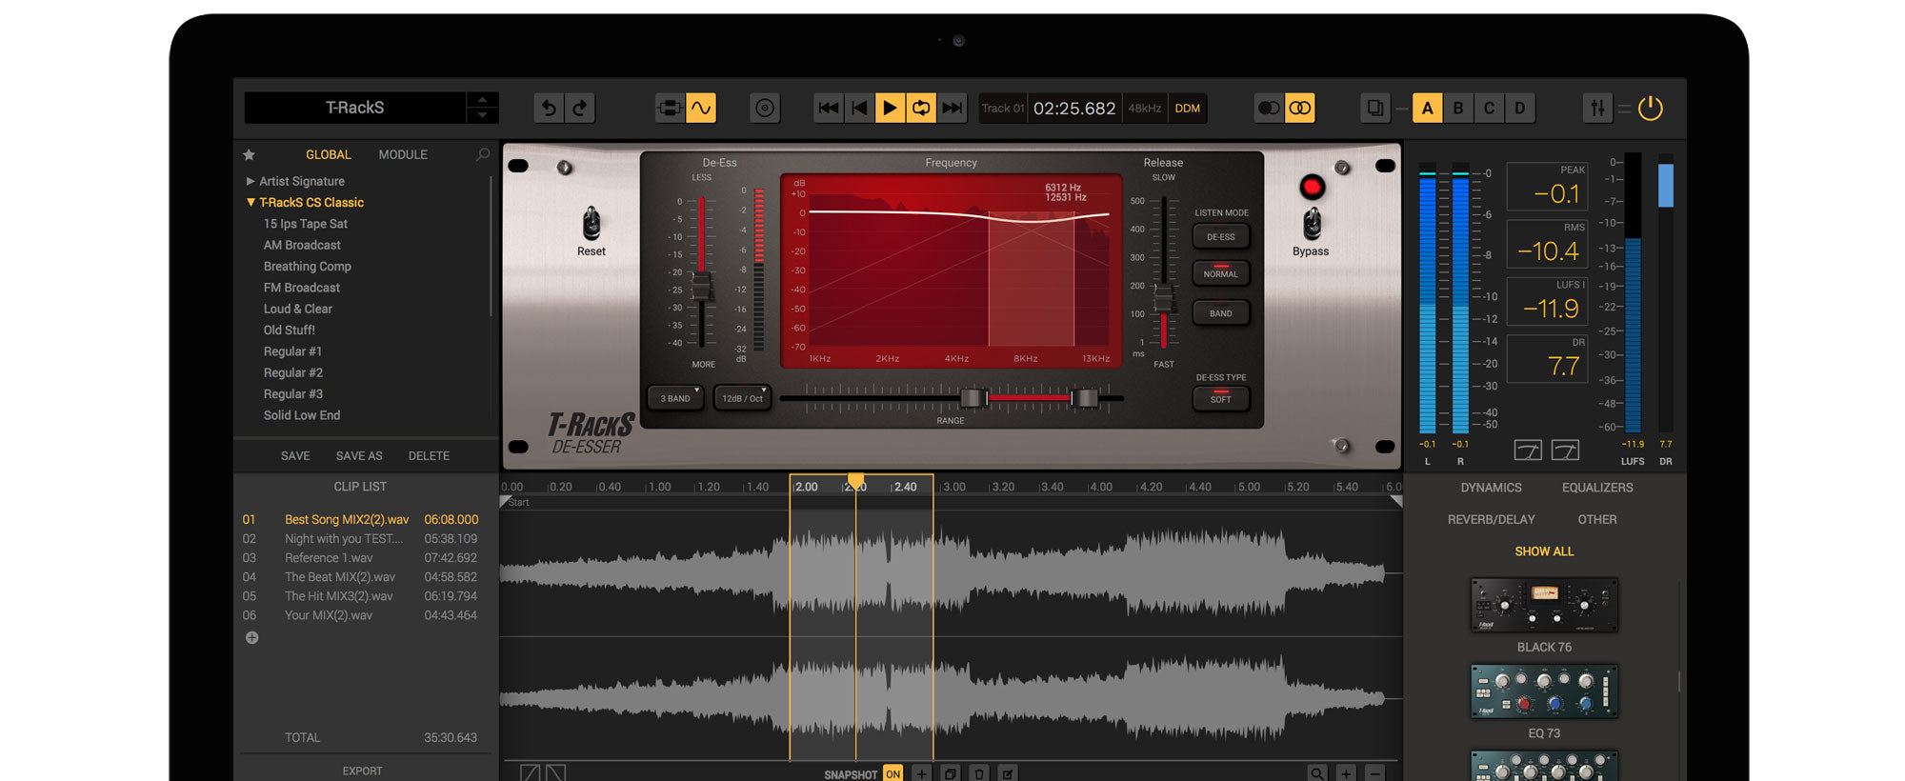This screenshot has height=781, width=1905.
Task: Select comparison slot B
Action: click(1458, 109)
